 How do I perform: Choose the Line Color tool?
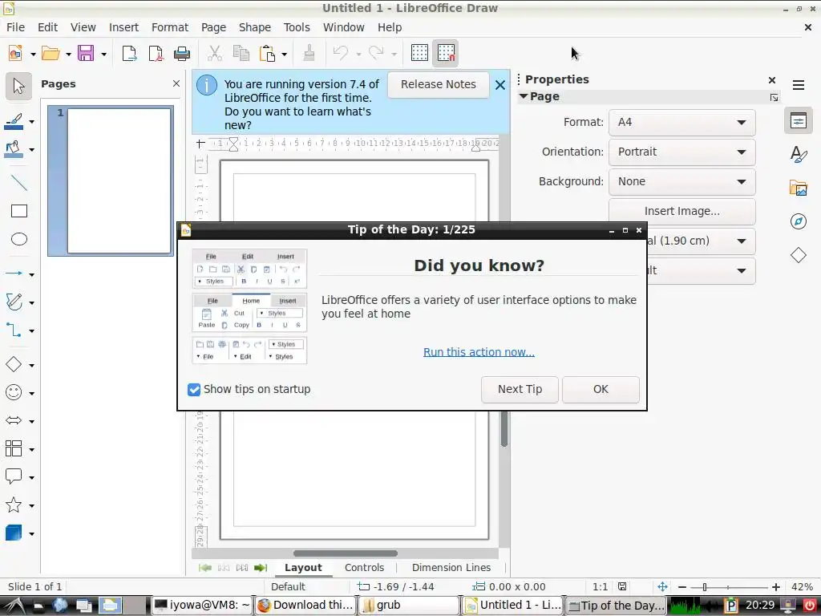[x=14, y=122]
